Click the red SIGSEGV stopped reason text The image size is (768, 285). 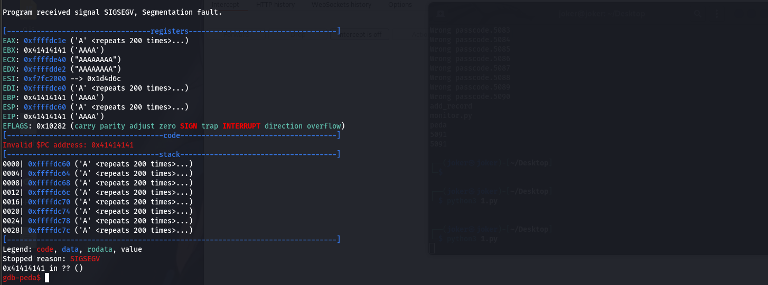85,259
